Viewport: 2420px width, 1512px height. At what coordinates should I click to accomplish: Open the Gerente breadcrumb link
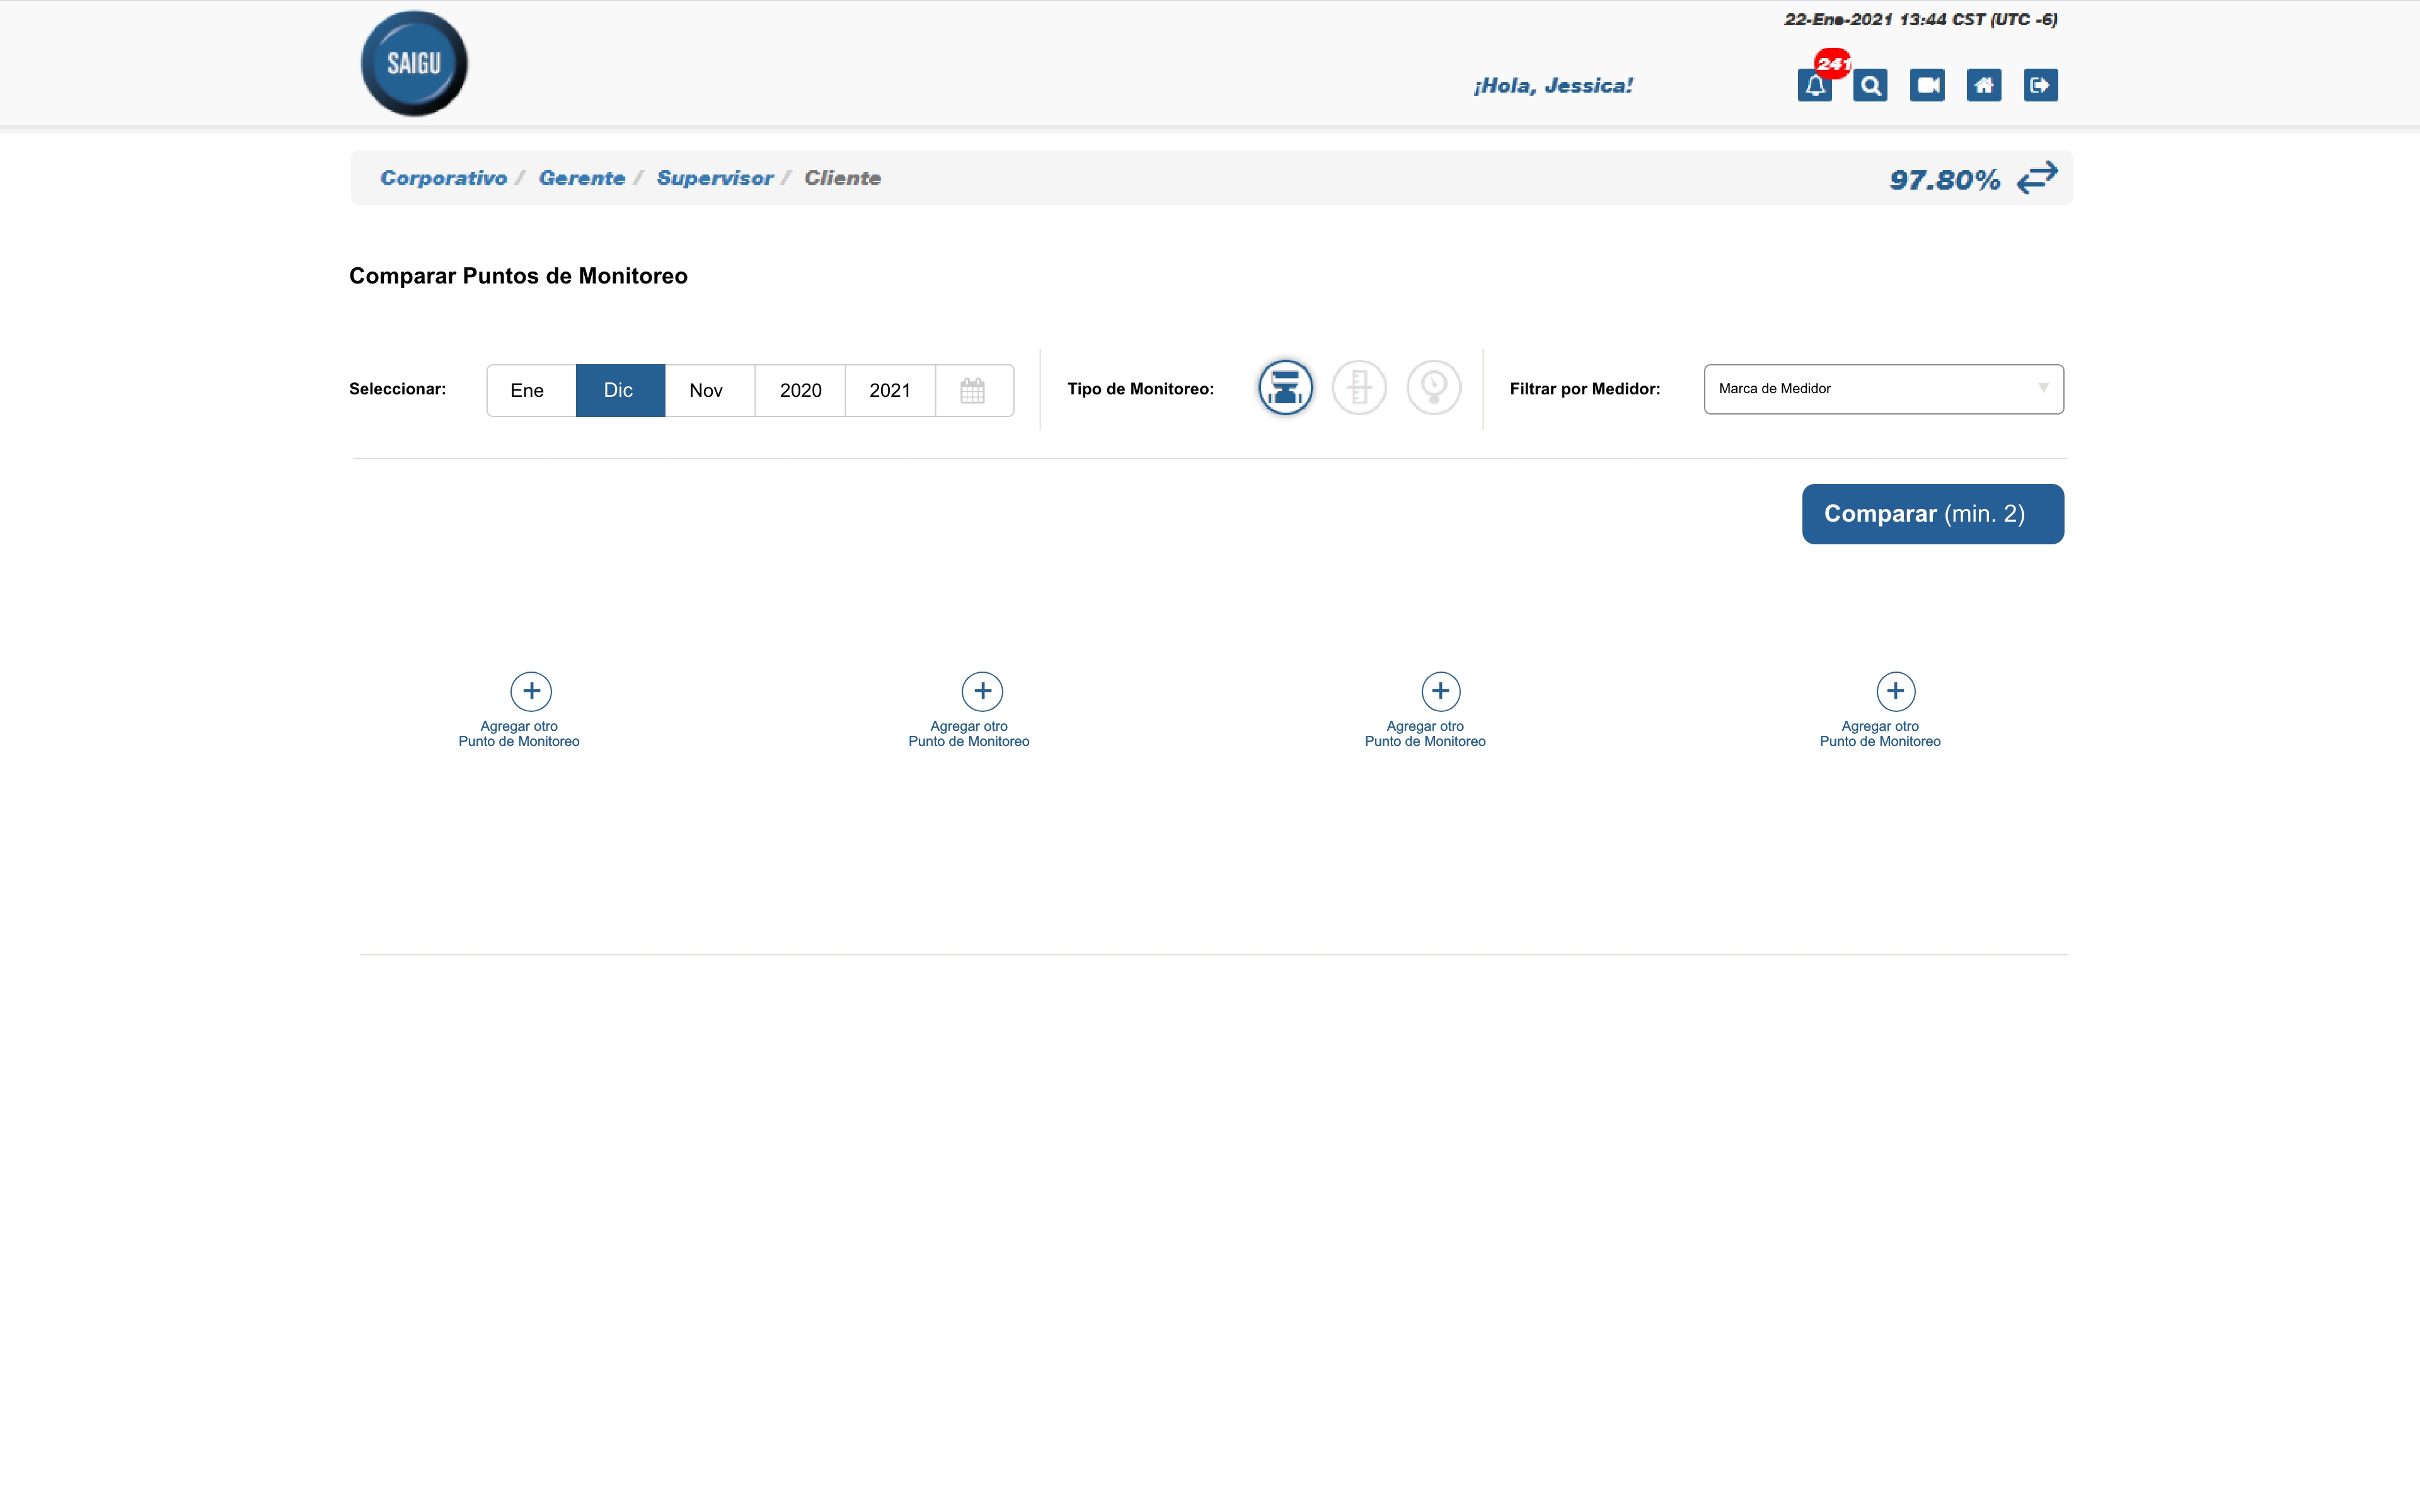(582, 178)
